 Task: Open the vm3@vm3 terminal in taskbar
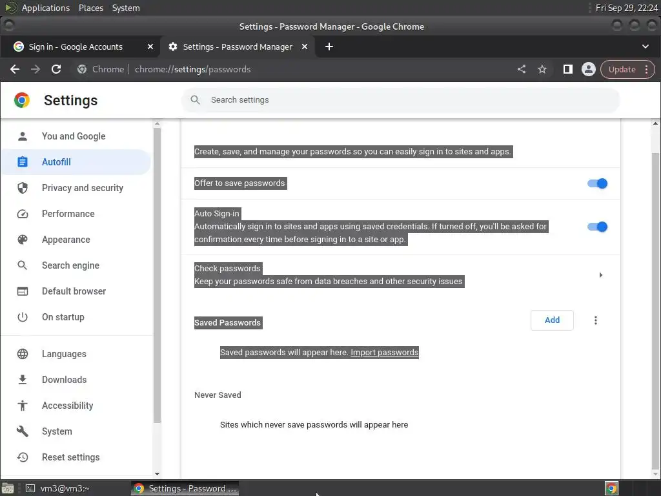click(57, 488)
